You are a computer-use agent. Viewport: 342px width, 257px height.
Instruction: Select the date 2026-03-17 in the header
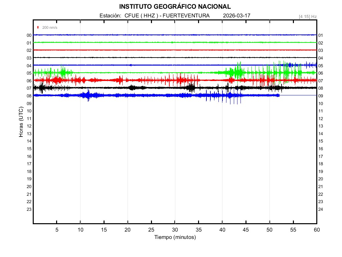(236, 16)
